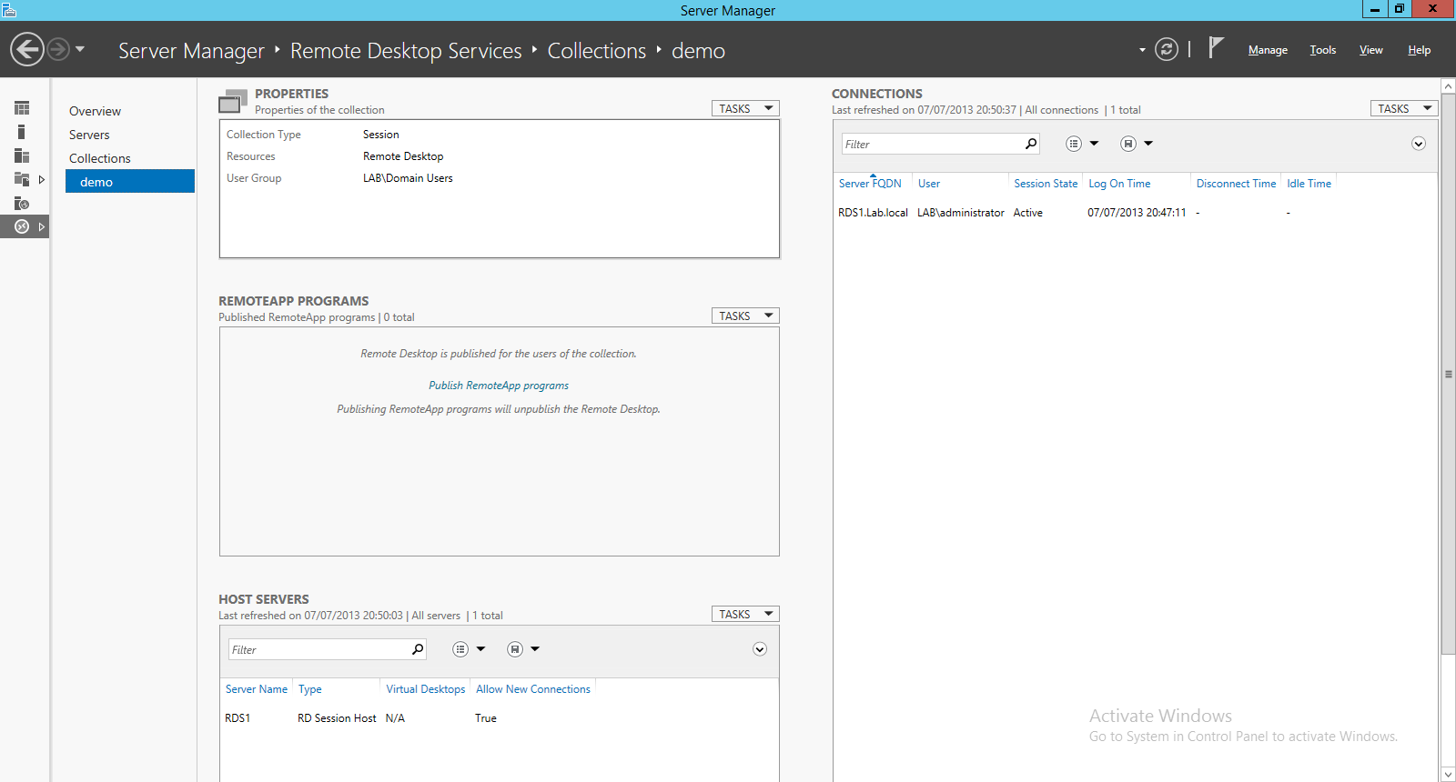The width and height of the screenshot is (1456, 782).
Task: Expand the Host Servers filter chevron
Action: click(x=760, y=649)
